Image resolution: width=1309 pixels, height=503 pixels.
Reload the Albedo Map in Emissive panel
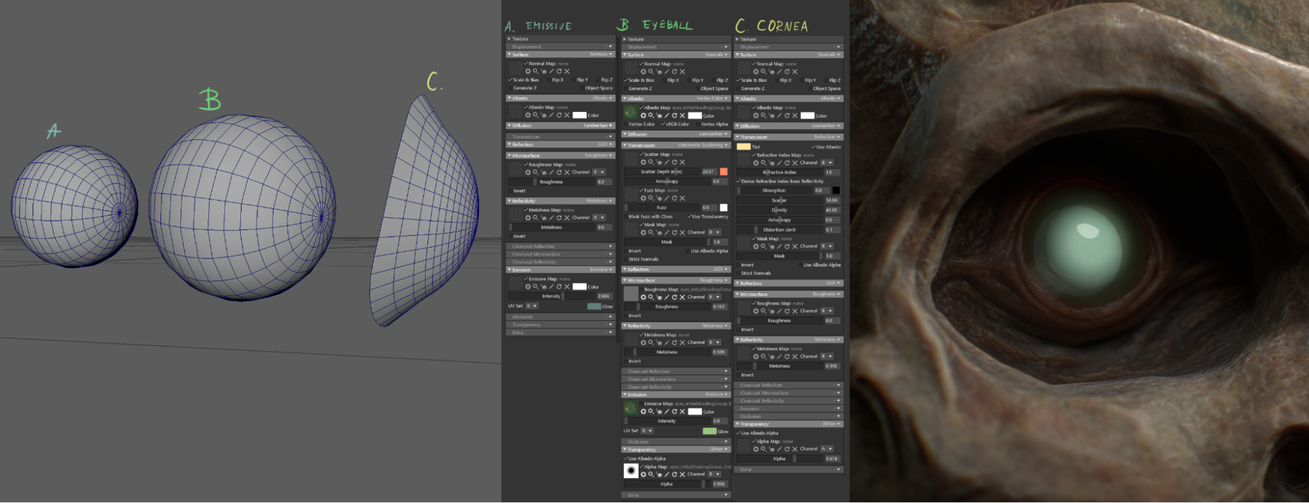point(559,115)
